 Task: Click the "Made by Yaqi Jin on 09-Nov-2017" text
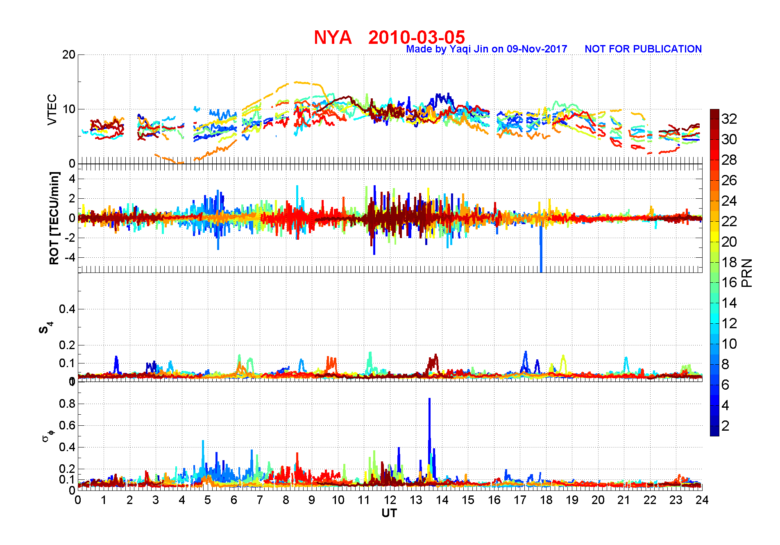coord(487,49)
